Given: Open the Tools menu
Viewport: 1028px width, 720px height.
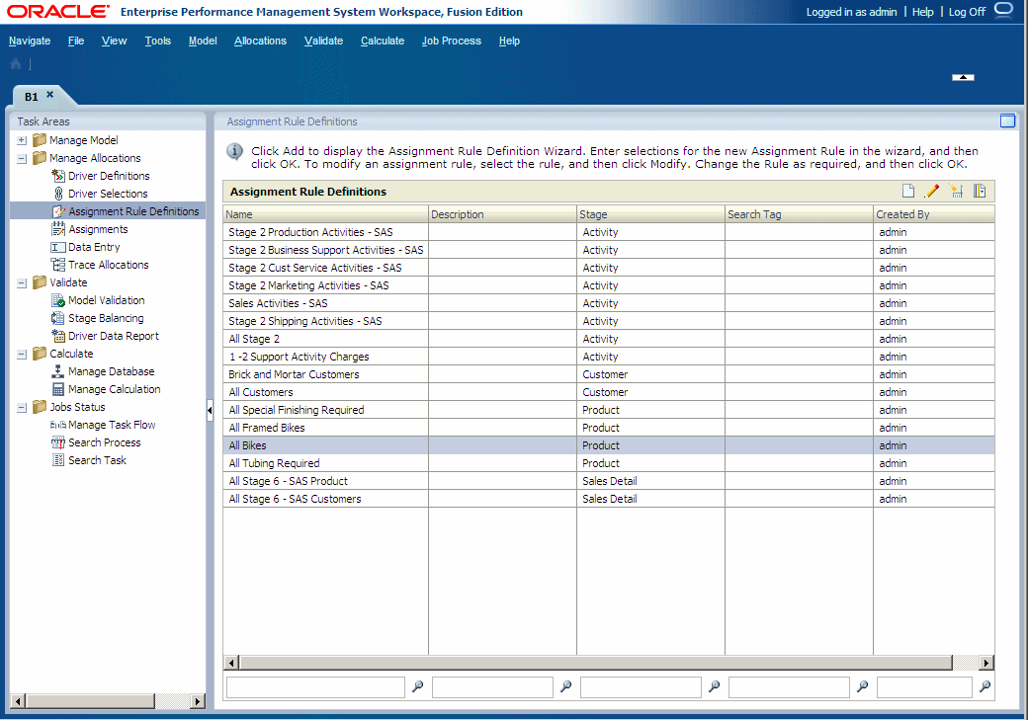Looking at the screenshot, I should 158,40.
